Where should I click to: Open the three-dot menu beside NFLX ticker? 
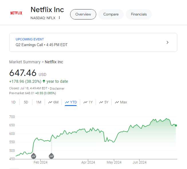point(59,18)
